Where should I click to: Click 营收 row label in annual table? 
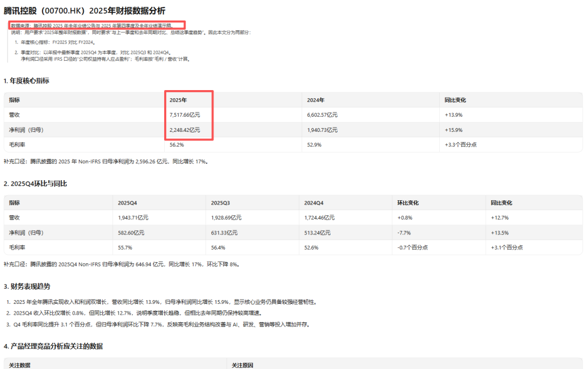click(14, 115)
